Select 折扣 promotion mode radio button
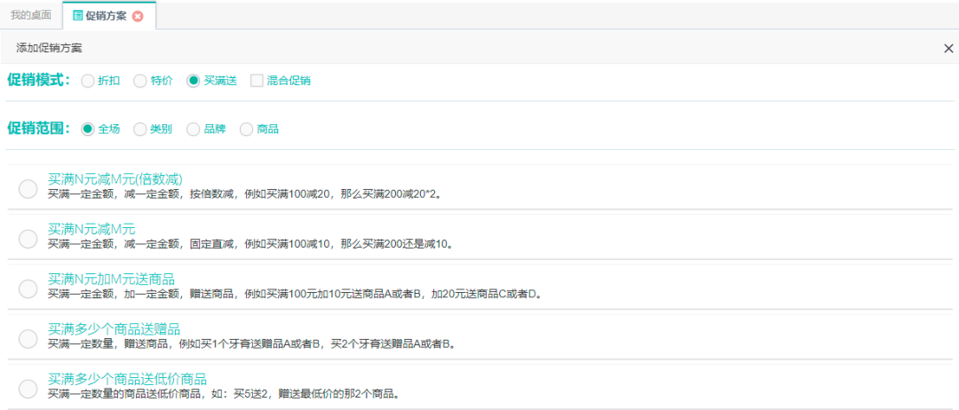959x410 pixels. point(87,81)
